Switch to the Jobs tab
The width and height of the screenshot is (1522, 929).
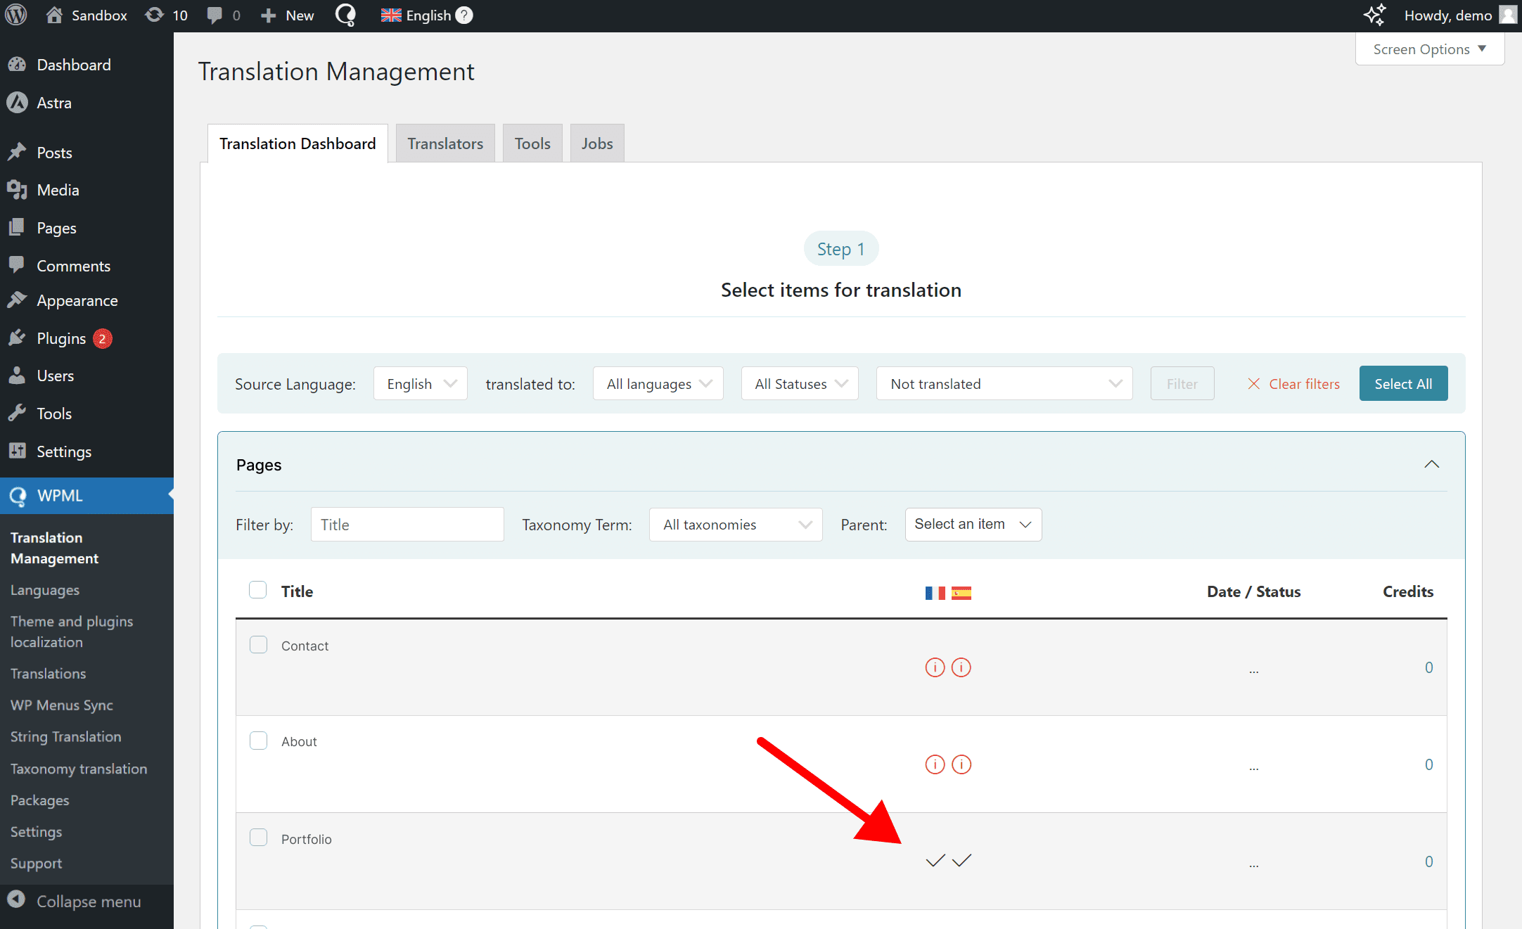click(596, 143)
